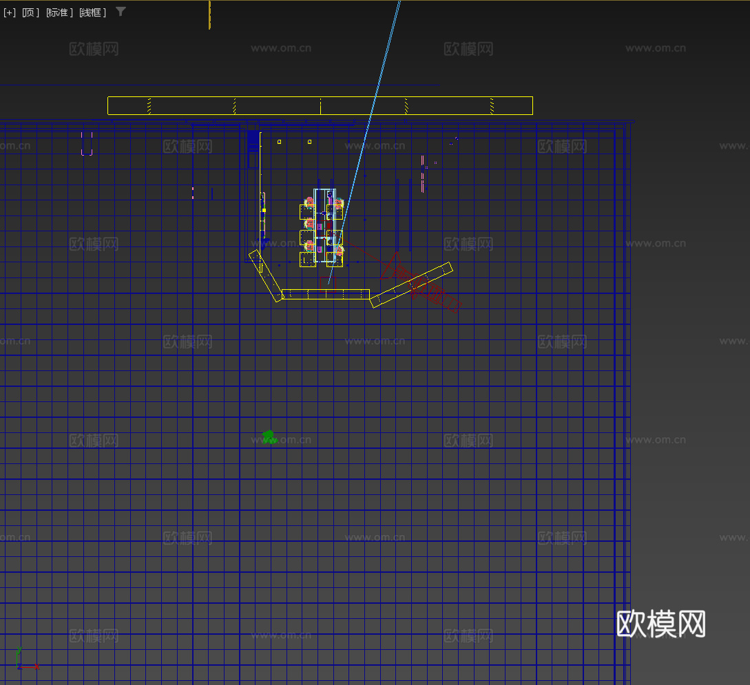Open the 标准 shading quality menu

point(59,12)
